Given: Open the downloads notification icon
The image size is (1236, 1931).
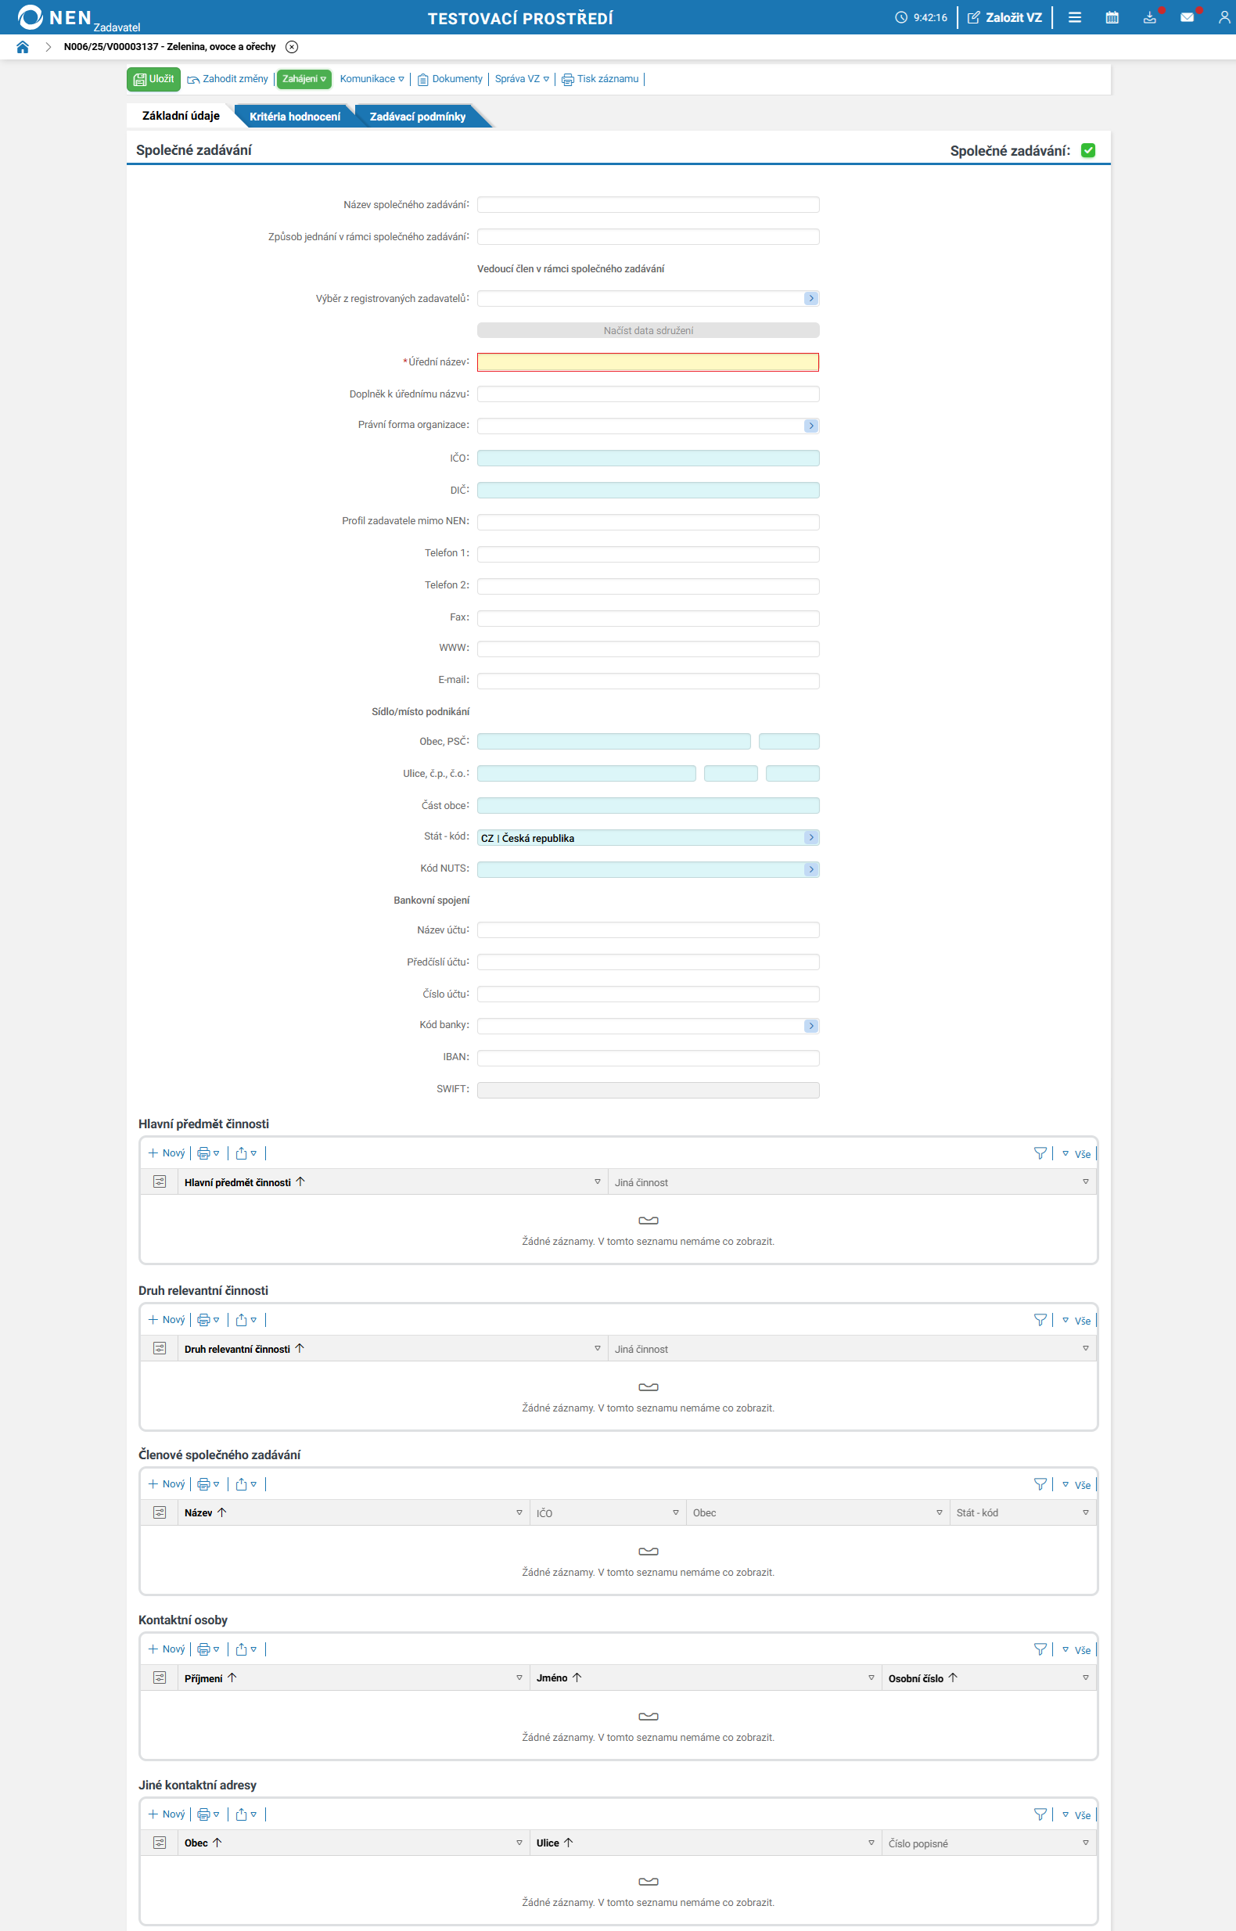Looking at the screenshot, I should click(x=1149, y=18).
